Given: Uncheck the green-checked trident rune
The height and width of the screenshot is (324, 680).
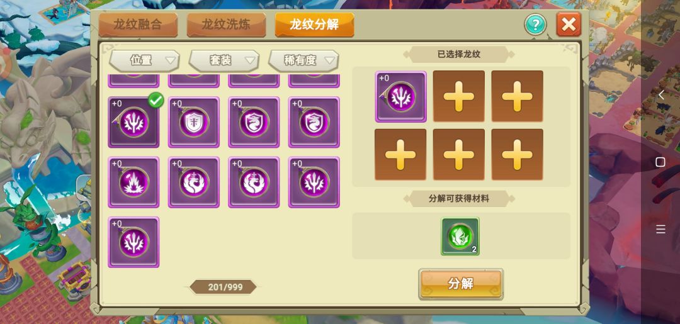Looking at the screenshot, I should tap(133, 122).
